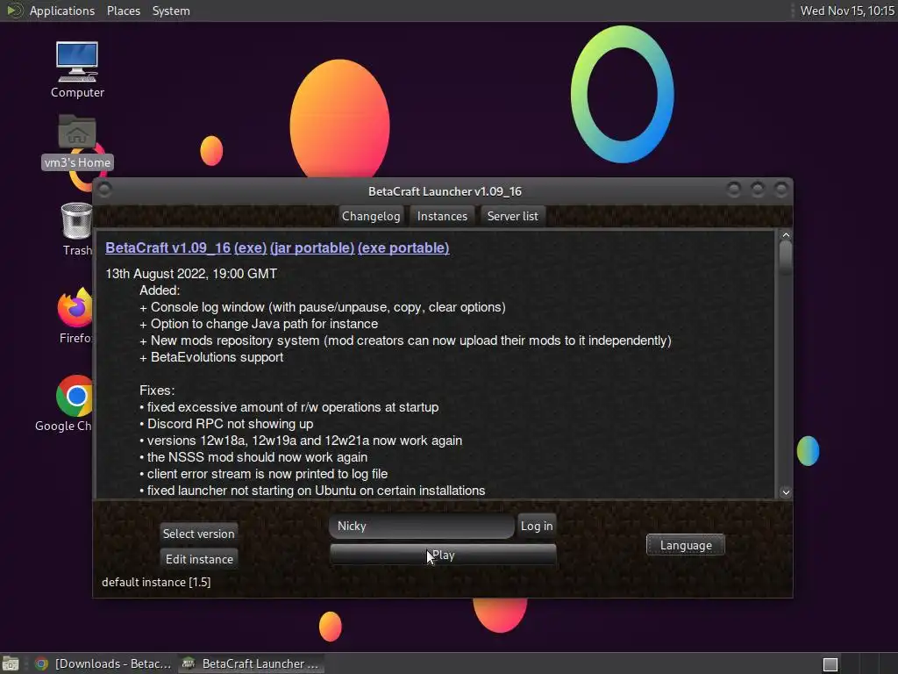The height and width of the screenshot is (674, 898).
Task: Open the Applications menu
Action: coord(62,11)
